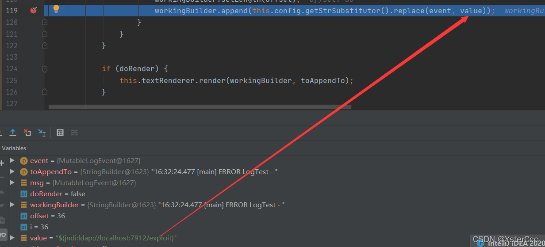Toggle the breakpoint on line 119

34,10
